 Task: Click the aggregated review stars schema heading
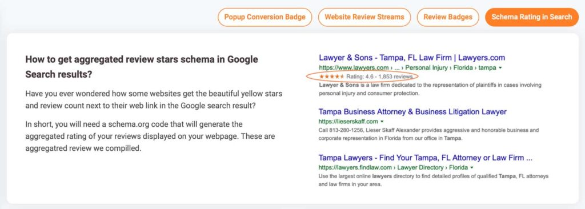click(142, 67)
